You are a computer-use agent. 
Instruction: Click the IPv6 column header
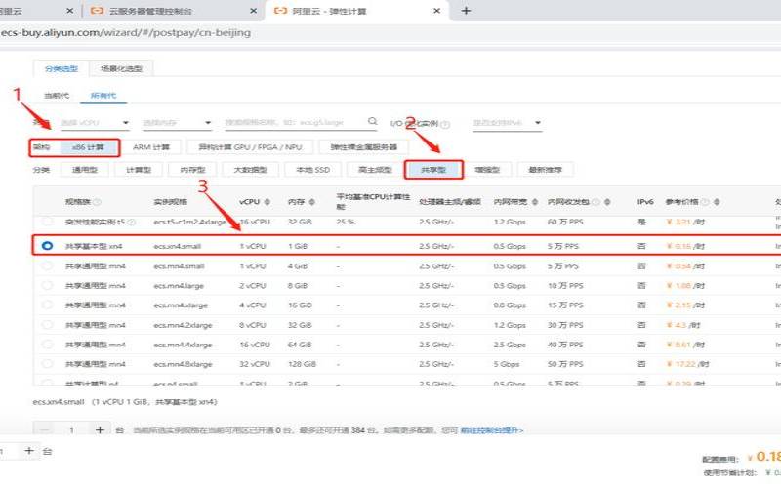click(x=645, y=202)
